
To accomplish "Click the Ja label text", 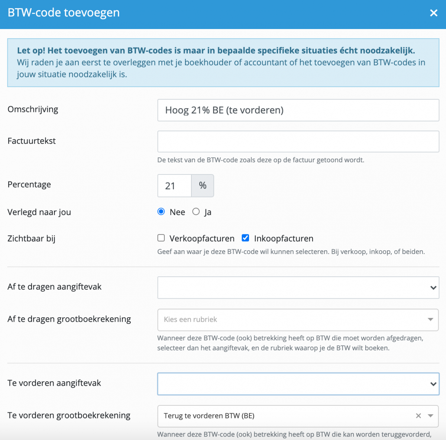I will click(x=208, y=212).
